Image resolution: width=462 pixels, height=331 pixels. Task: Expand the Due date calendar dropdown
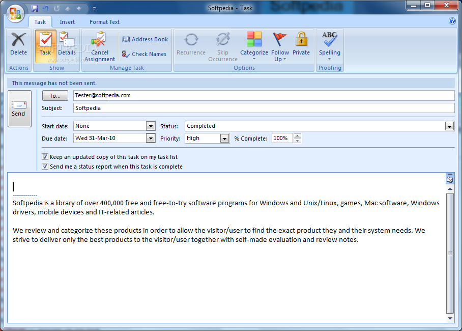pyautogui.click(x=151, y=138)
